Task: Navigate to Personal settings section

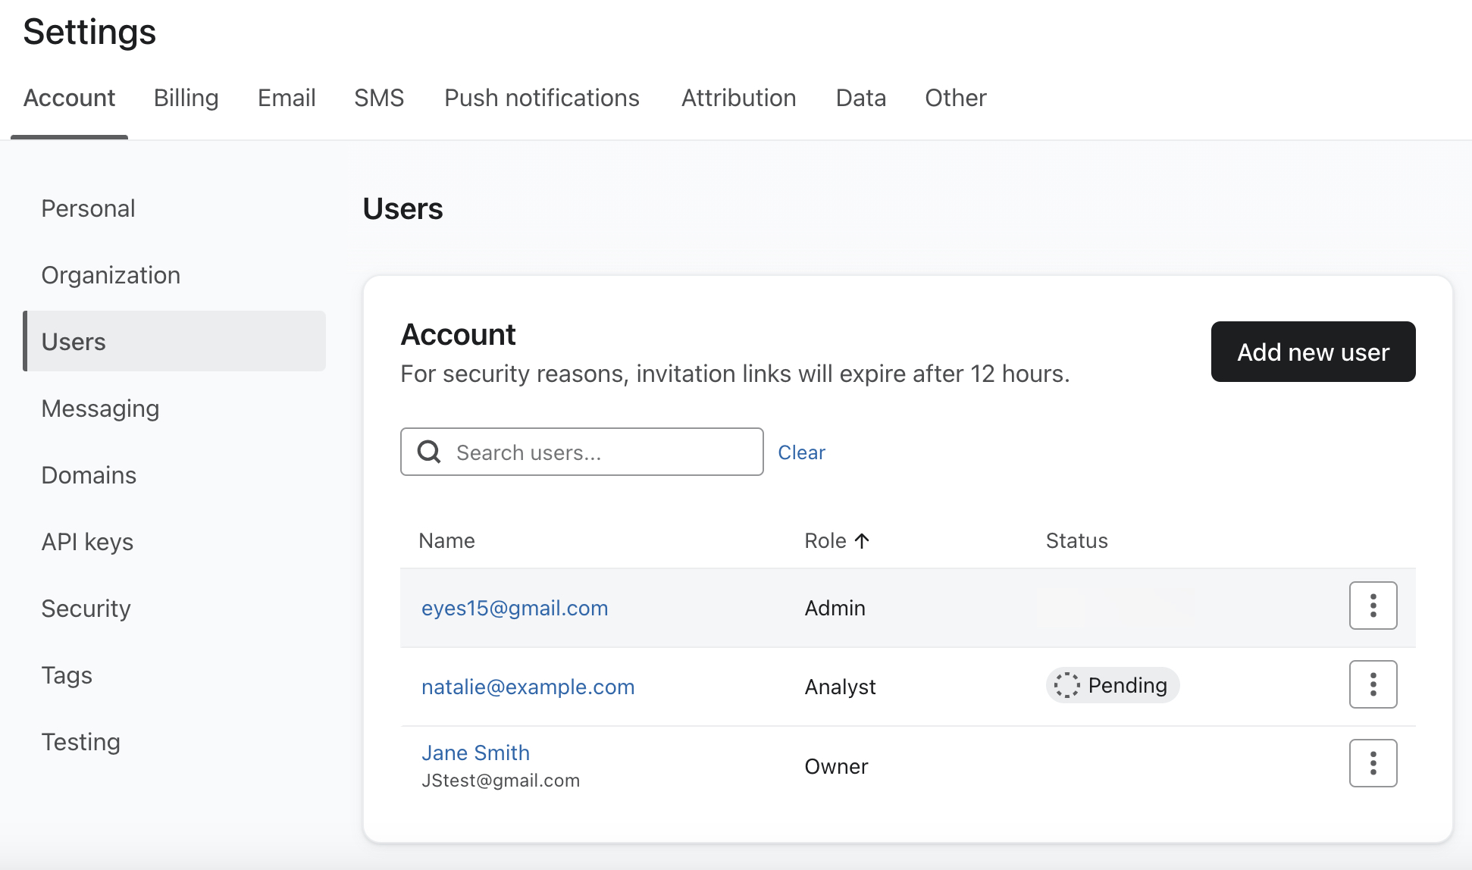Action: (88, 208)
